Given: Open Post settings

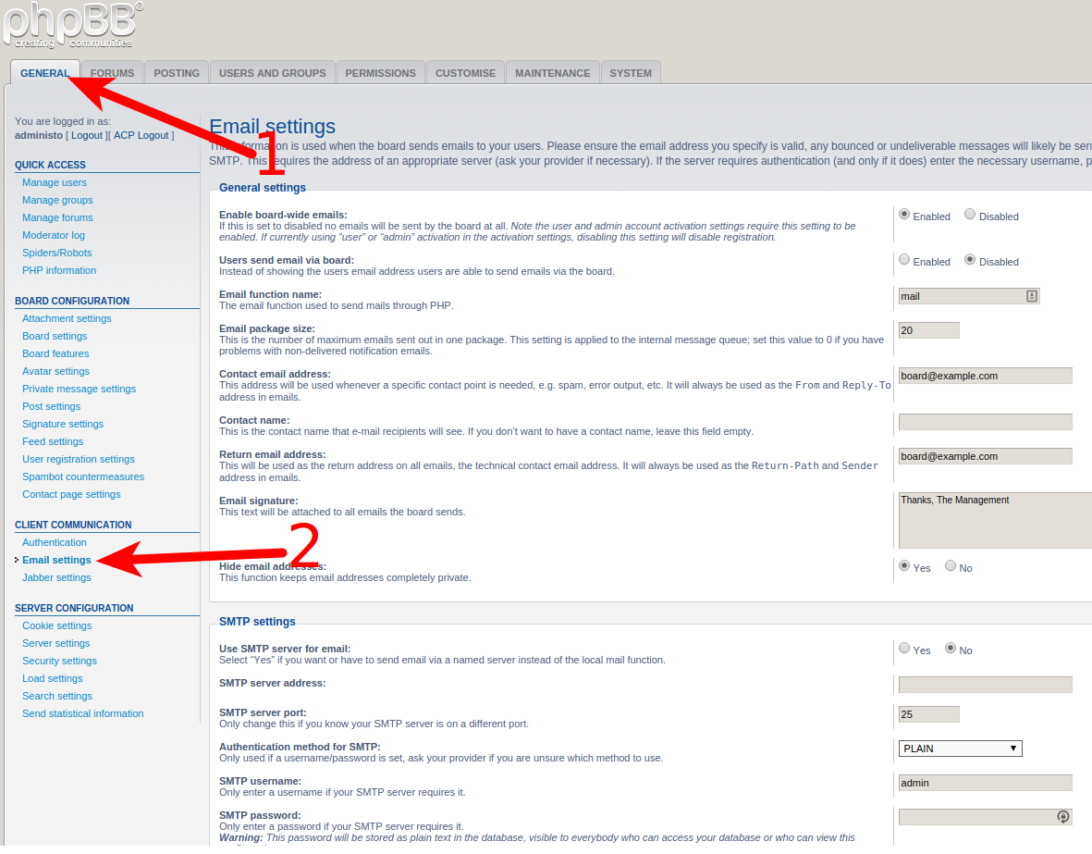Looking at the screenshot, I should tap(52, 406).
